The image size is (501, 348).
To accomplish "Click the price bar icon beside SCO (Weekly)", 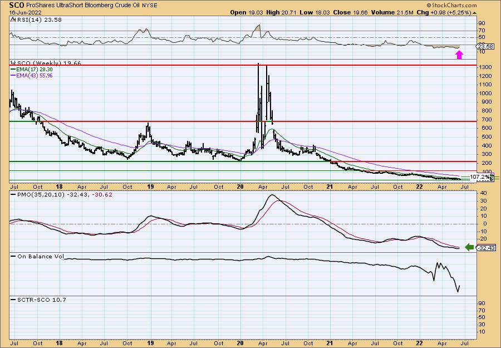I will [x=13, y=63].
